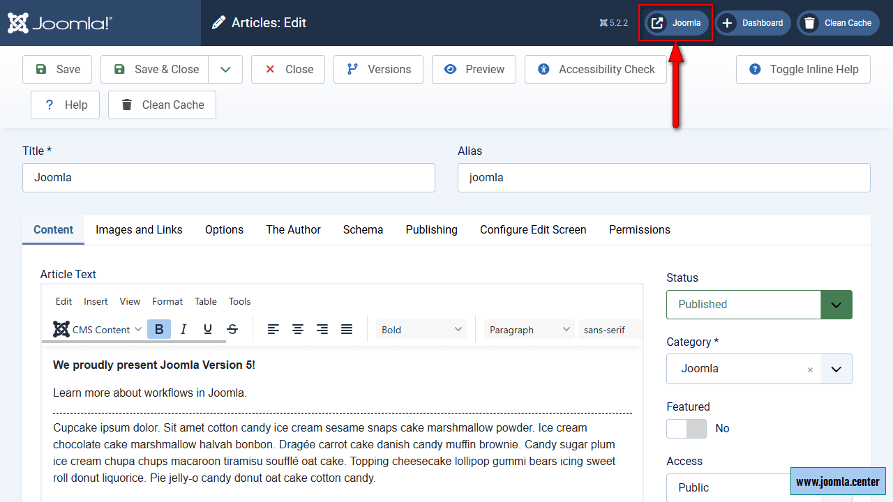Close the article editor

click(288, 69)
